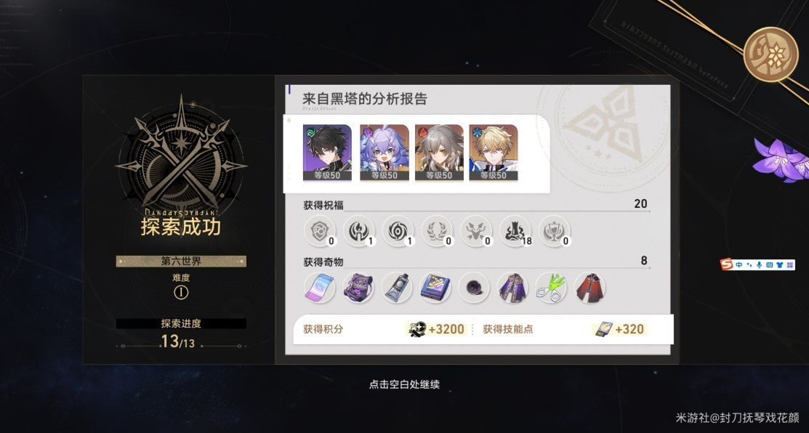Click the blank area continue prompt
This screenshot has width=809, height=433.
point(404,384)
